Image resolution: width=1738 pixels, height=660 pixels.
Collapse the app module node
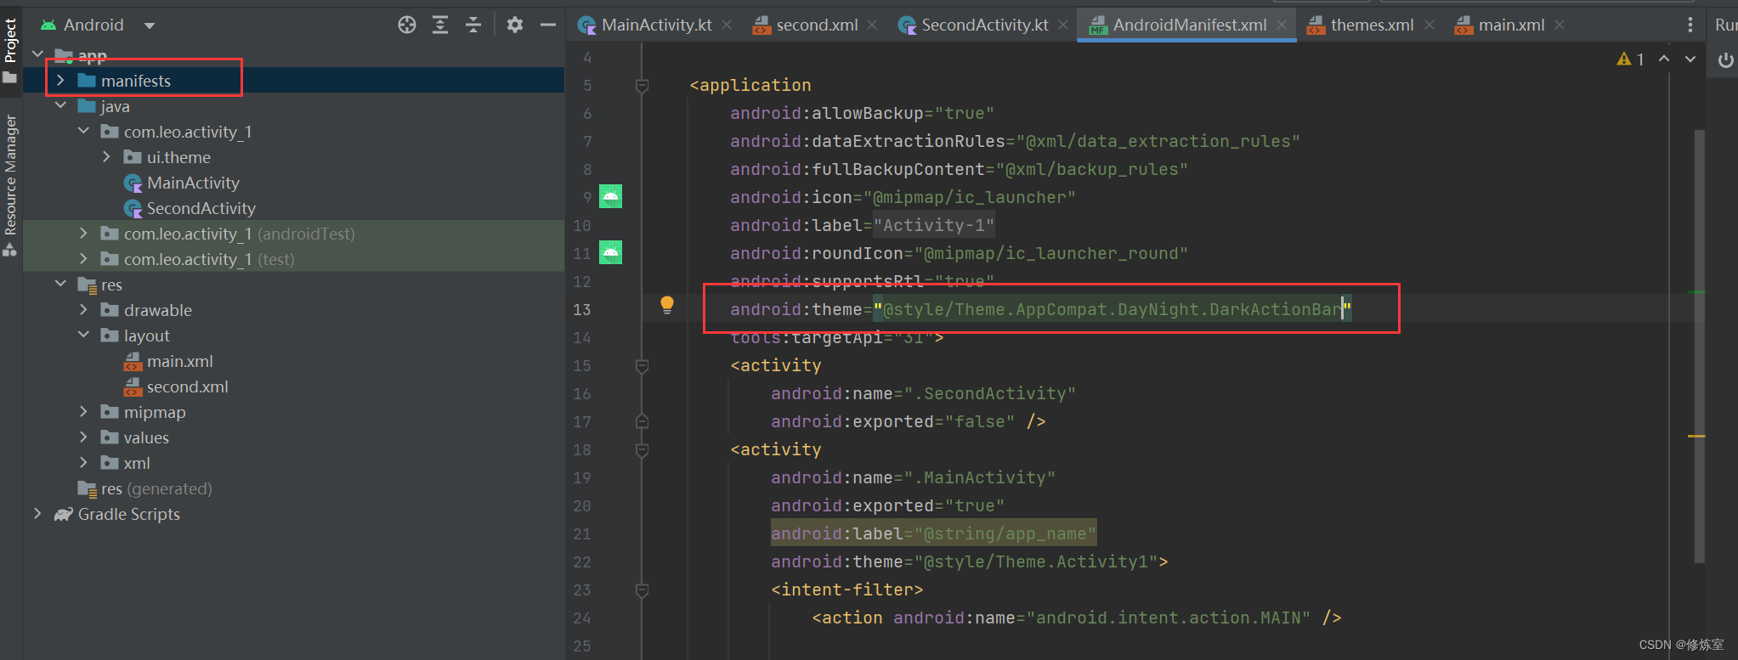[x=37, y=55]
